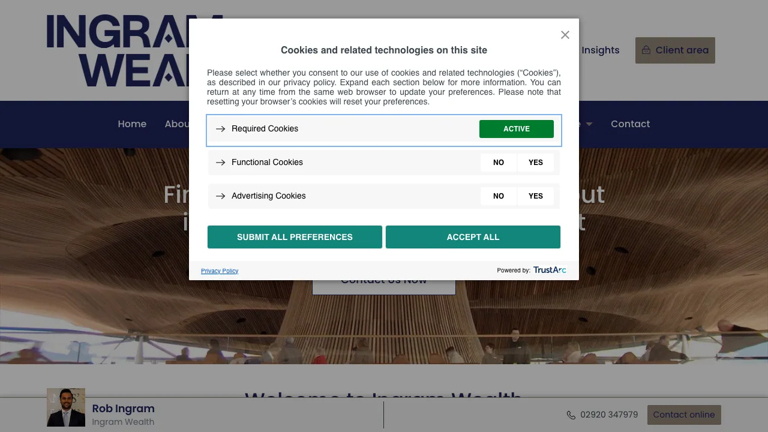Click the arrow icon before Advertising Cookies
Screen dimensions: 768x432
[221, 196]
